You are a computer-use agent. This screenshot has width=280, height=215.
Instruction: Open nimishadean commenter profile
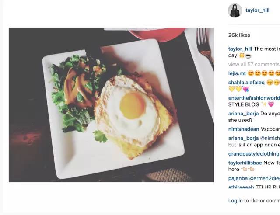click(x=244, y=129)
